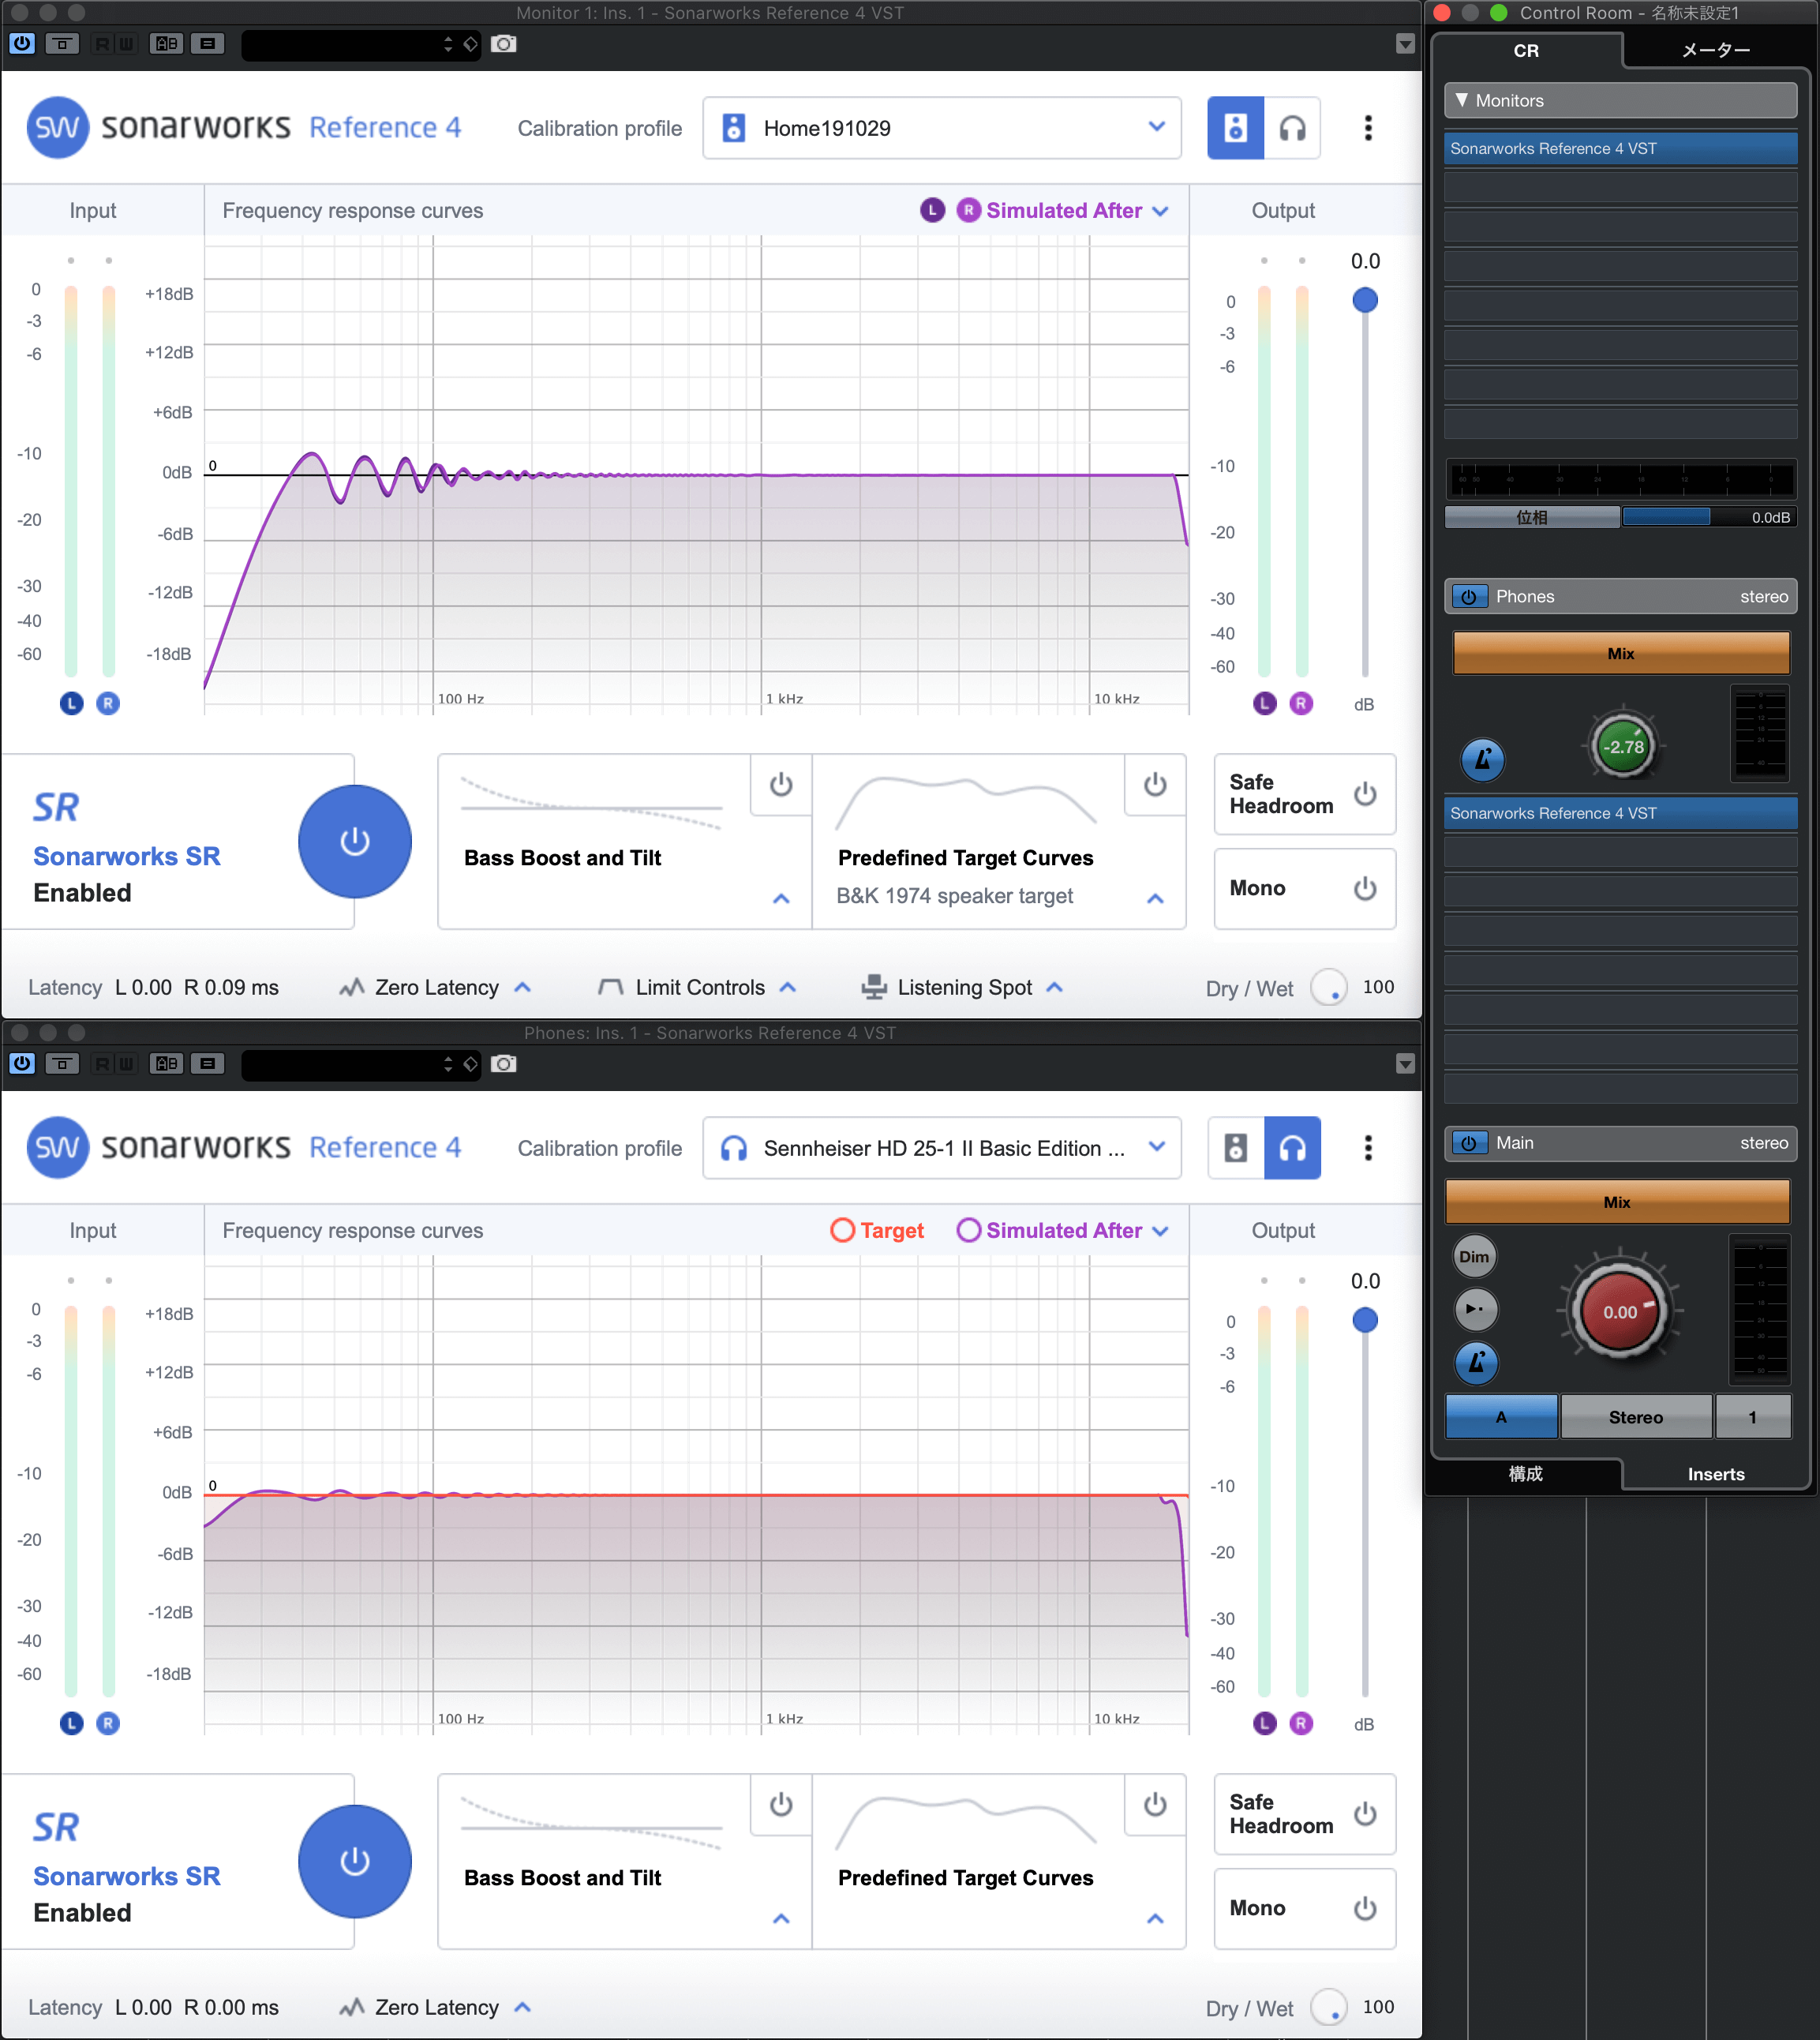Select headphone mode icon in Monitor 1 plugin
This screenshot has width=1820, height=2040.
click(1292, 128)
